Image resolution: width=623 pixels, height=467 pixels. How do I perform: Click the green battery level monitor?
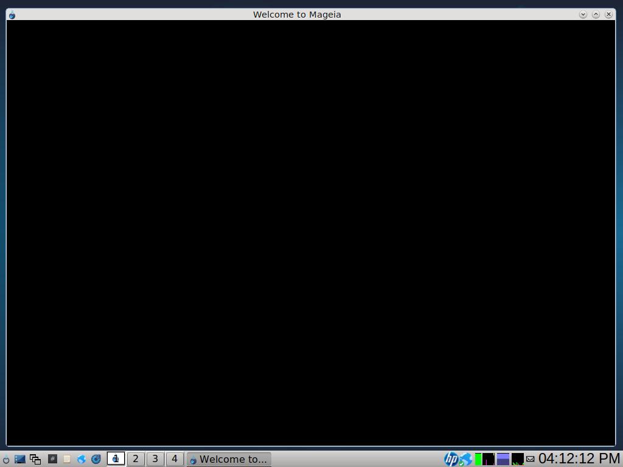click(478, 459)
